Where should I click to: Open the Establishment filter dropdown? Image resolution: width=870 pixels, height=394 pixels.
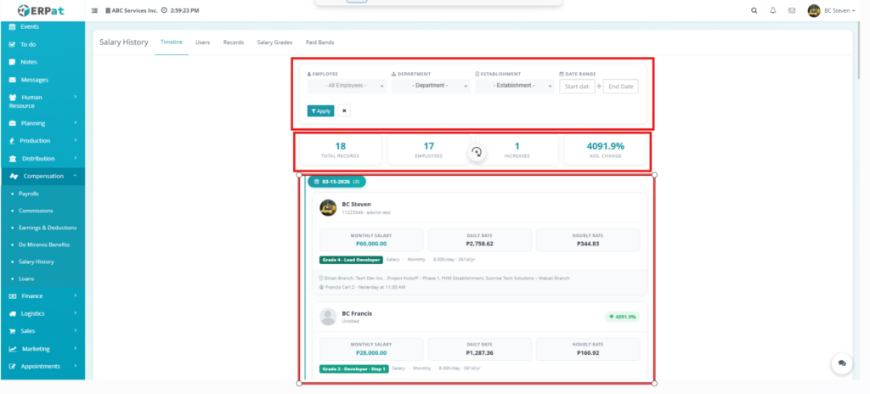point(513,86)
